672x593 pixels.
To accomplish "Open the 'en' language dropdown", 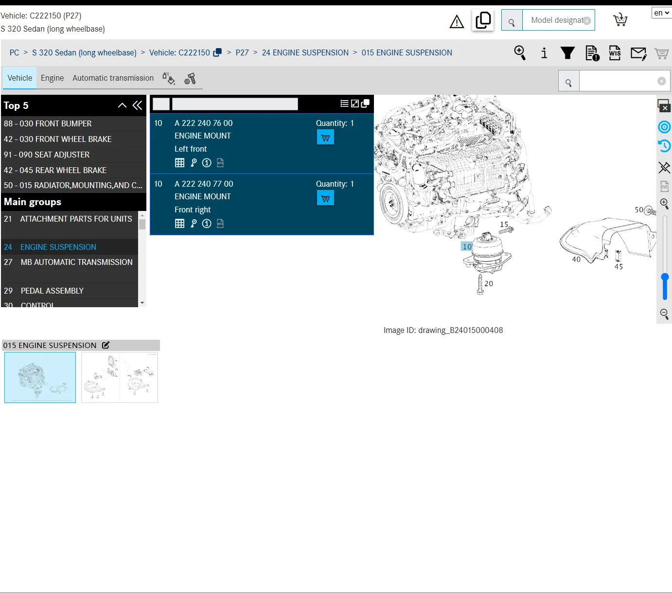I will [662, 13].
